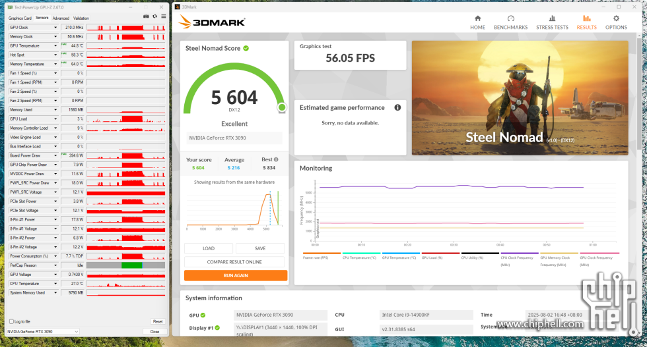Click the Intel Core i9-14900KF CPU field
Image resolution: width=647 pixels, height=347 pixels.
(426, 315)
